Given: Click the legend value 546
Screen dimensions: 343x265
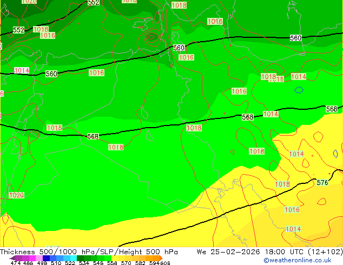Looking at the screenshot, I should (x=98, y=263).
